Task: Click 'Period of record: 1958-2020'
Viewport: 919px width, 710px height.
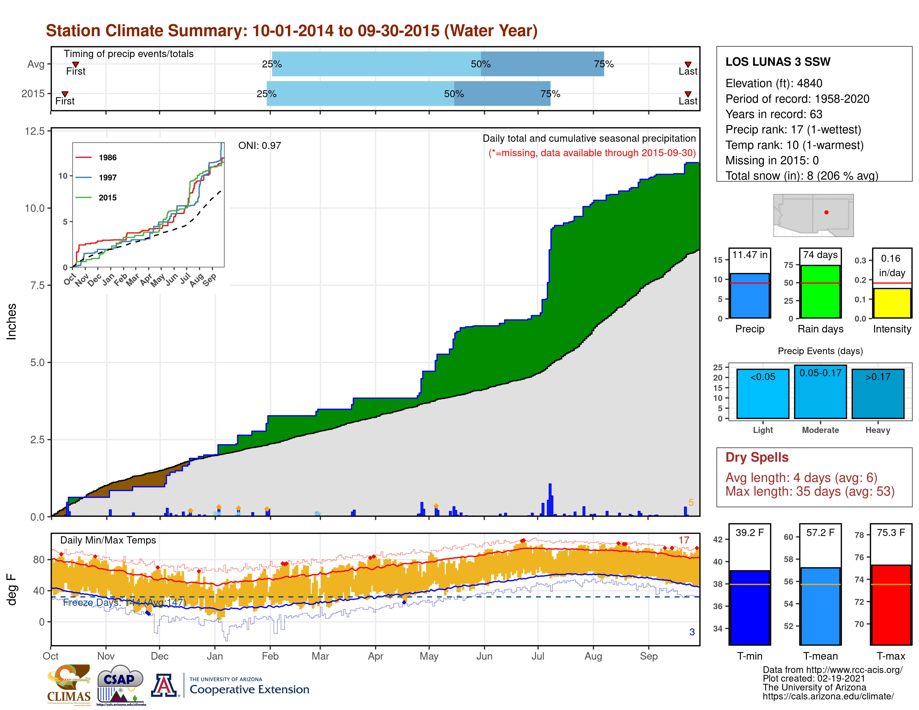Action: [797, 99]
